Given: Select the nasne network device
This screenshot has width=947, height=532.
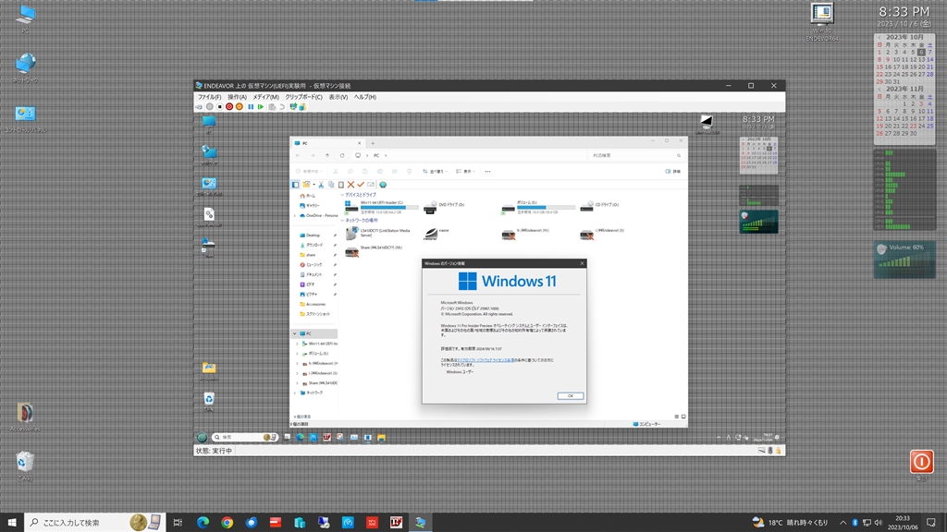Looking at the screenshot, I should 437,233.
